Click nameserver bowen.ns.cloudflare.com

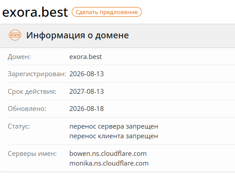tap(108, 154)
